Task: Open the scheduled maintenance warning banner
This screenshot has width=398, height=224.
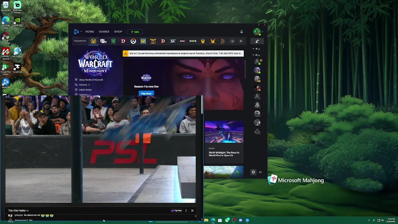Action: tap(183, 54)
